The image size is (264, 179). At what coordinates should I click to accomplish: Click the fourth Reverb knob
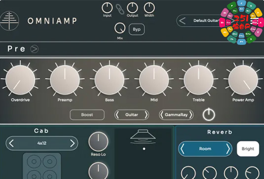click(x=252, y=173)
